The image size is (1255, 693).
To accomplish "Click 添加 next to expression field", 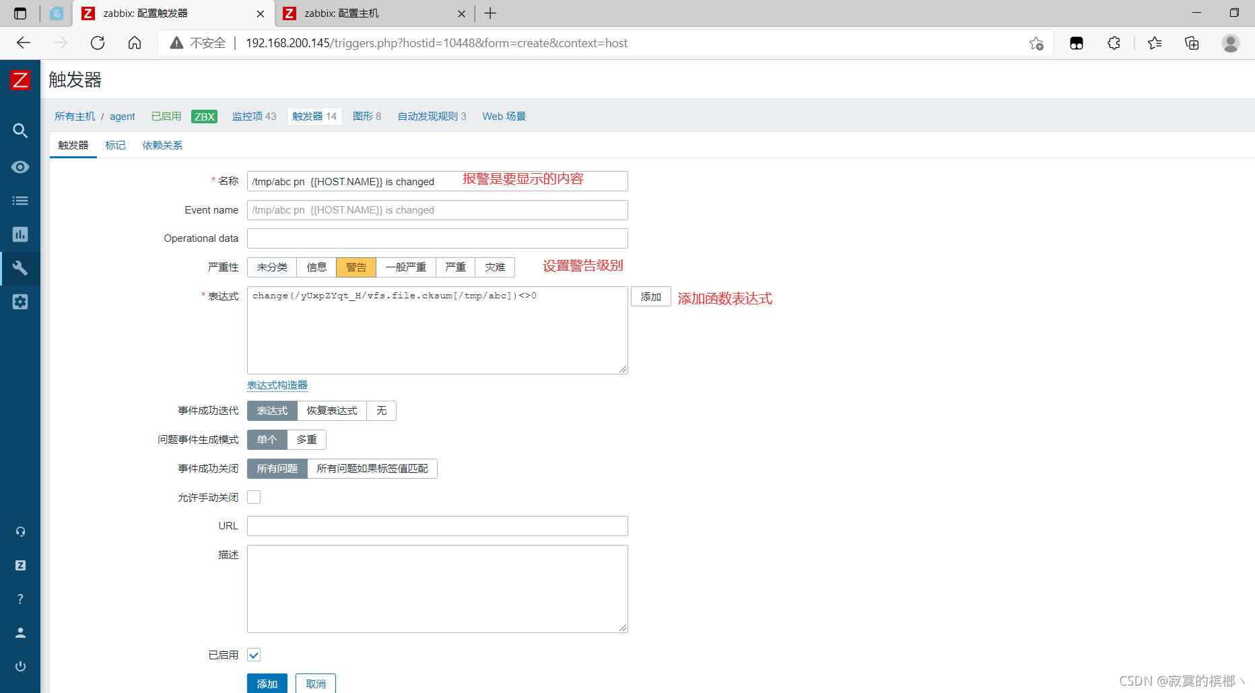I will coord(651,297).
